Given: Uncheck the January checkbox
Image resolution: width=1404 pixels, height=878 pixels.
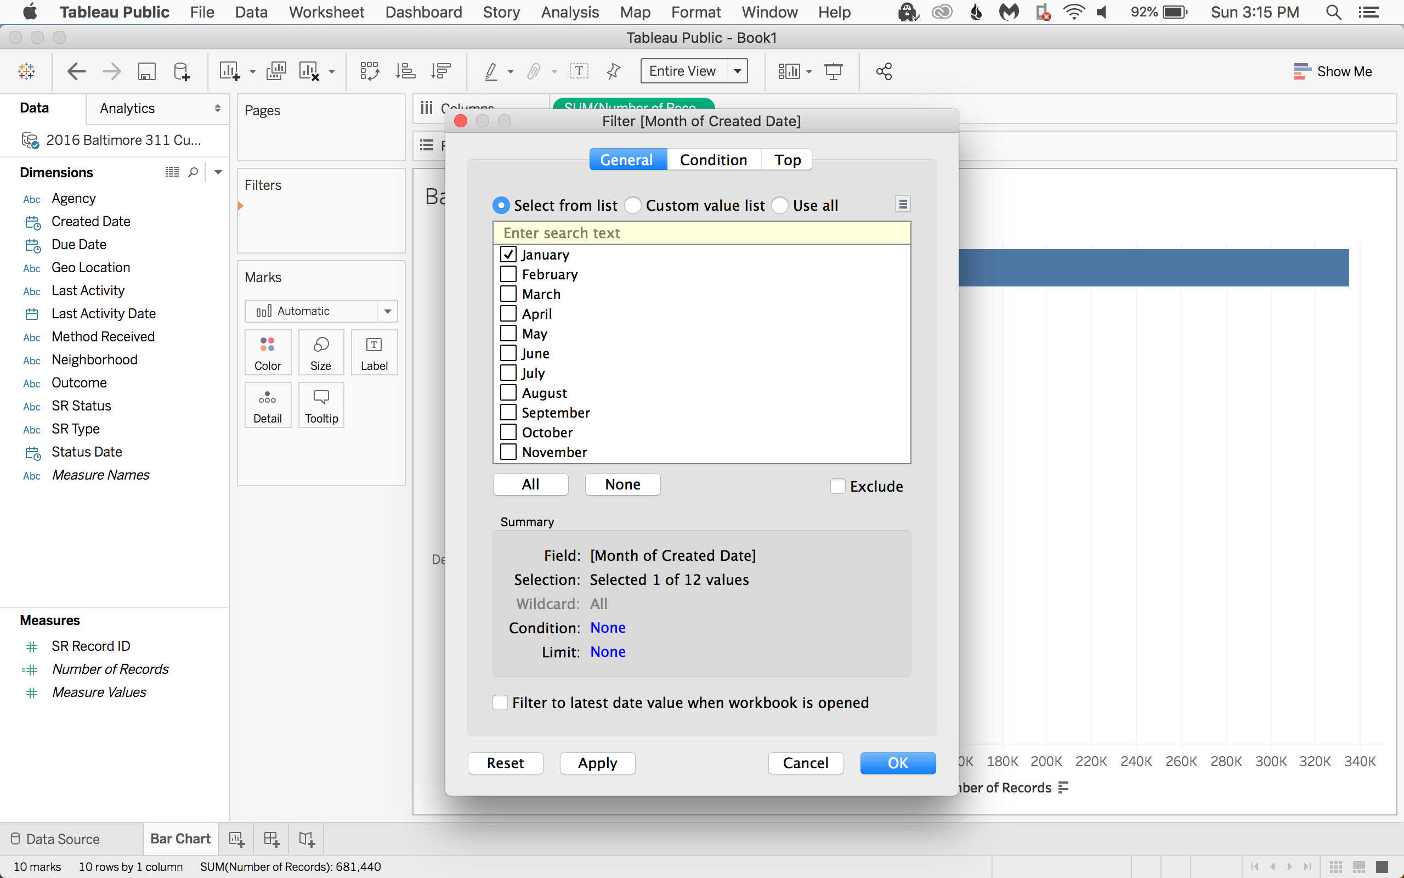Looking at the screenshot, I should click(508, 254).
